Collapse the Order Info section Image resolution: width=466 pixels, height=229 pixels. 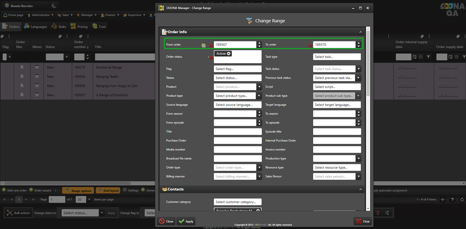coord(361,32)
